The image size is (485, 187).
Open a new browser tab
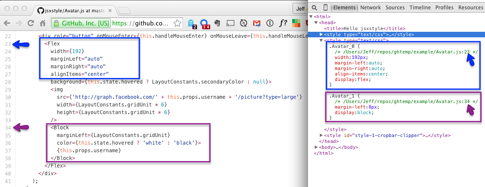point(124,11)
